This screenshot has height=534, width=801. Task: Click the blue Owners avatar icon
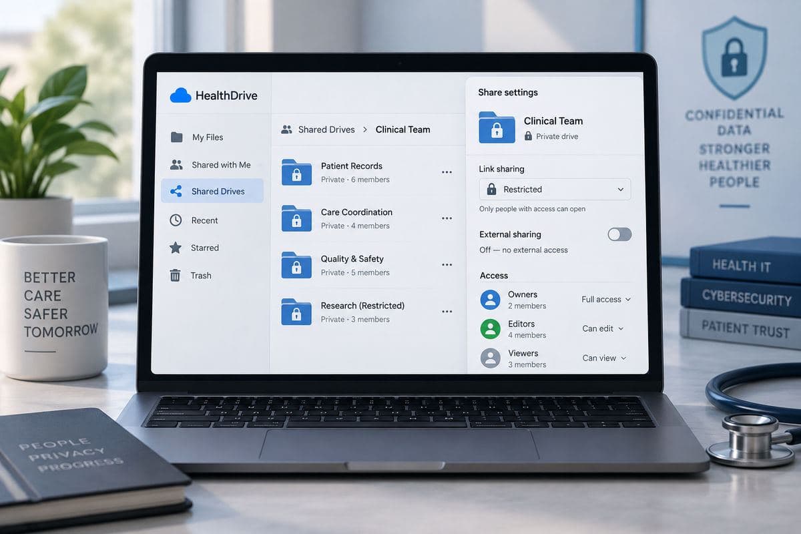[491, 300]
